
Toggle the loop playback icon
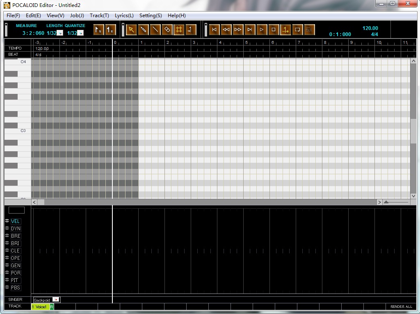tap(297, 30)
